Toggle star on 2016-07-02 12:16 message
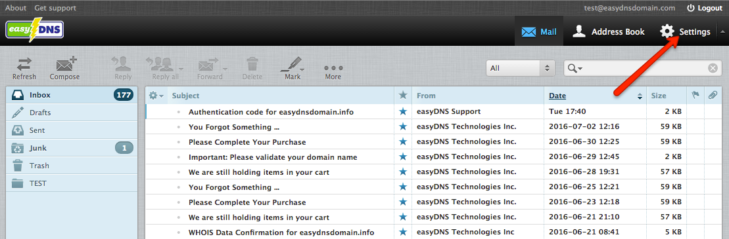729x239 pixels. tap(403, 126)
